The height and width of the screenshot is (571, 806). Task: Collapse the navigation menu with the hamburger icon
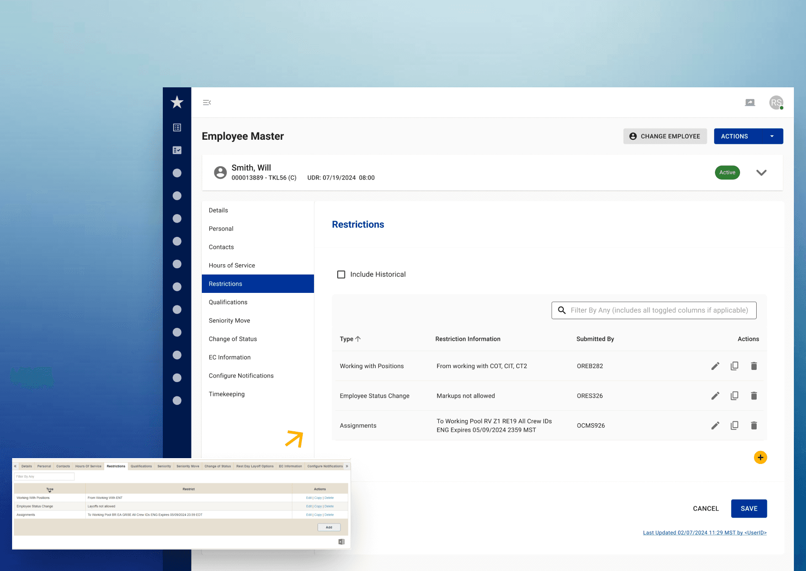point(207,103)
